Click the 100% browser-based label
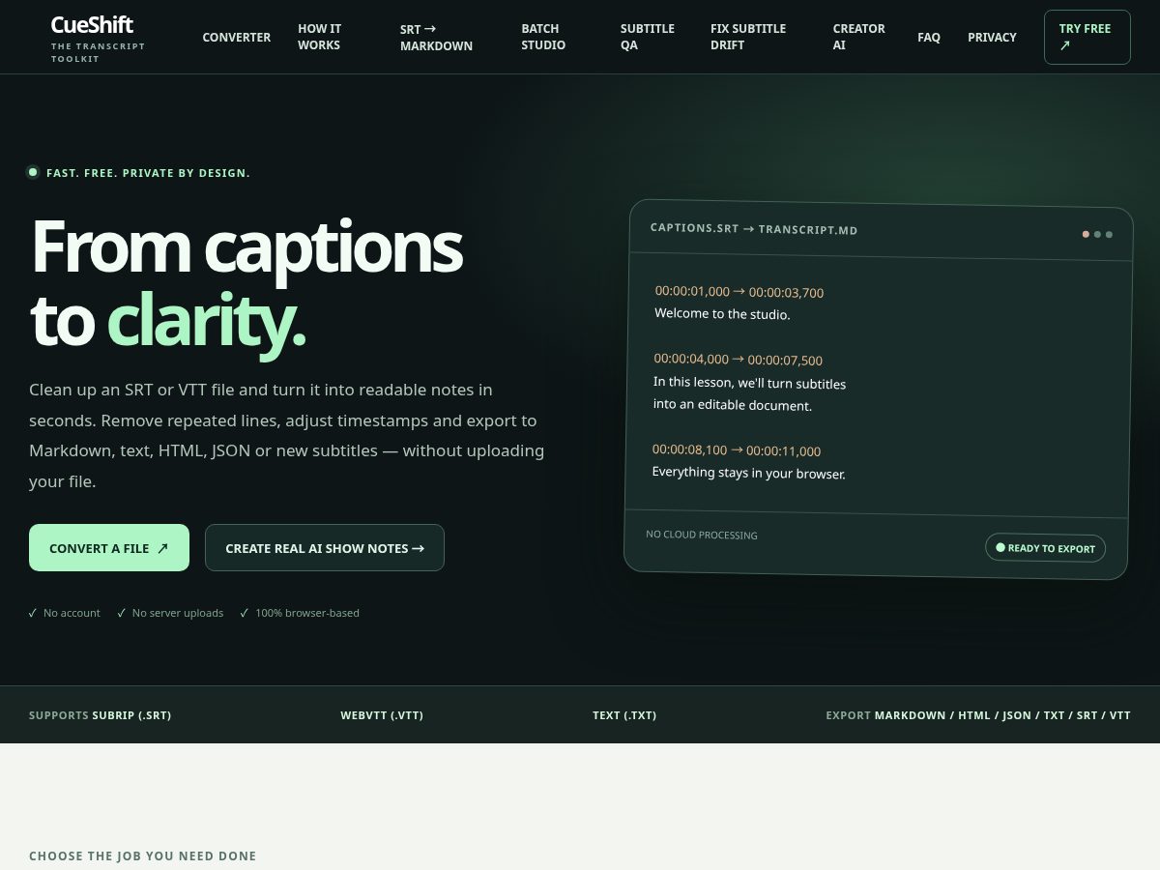Image resolution: width=1160 pixels, height=870 pixels. (x=307, y=613)
